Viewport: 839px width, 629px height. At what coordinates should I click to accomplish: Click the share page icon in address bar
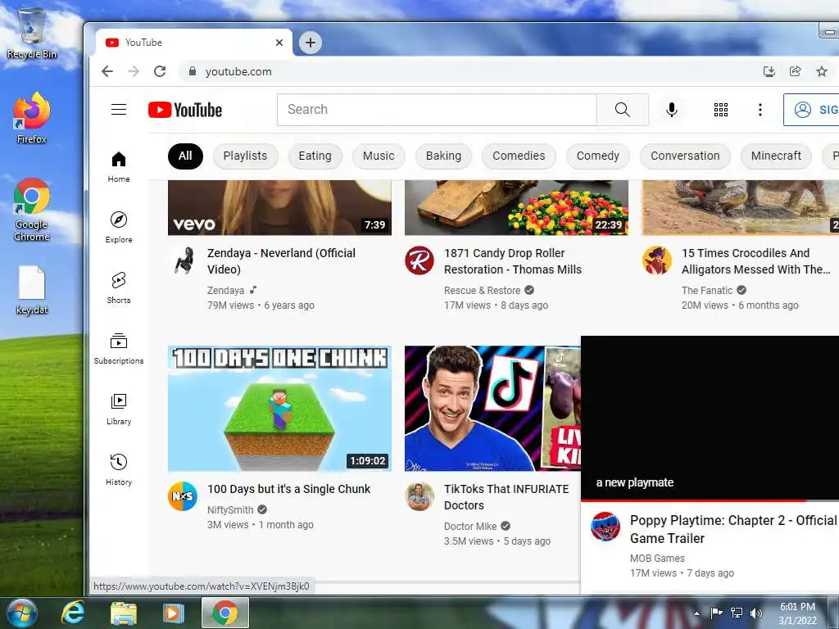pos(795,71)
